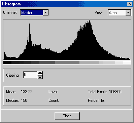Click the tallest histogram peak in highlights
Viewport: 134px width, 123px height.
point(89,21)
